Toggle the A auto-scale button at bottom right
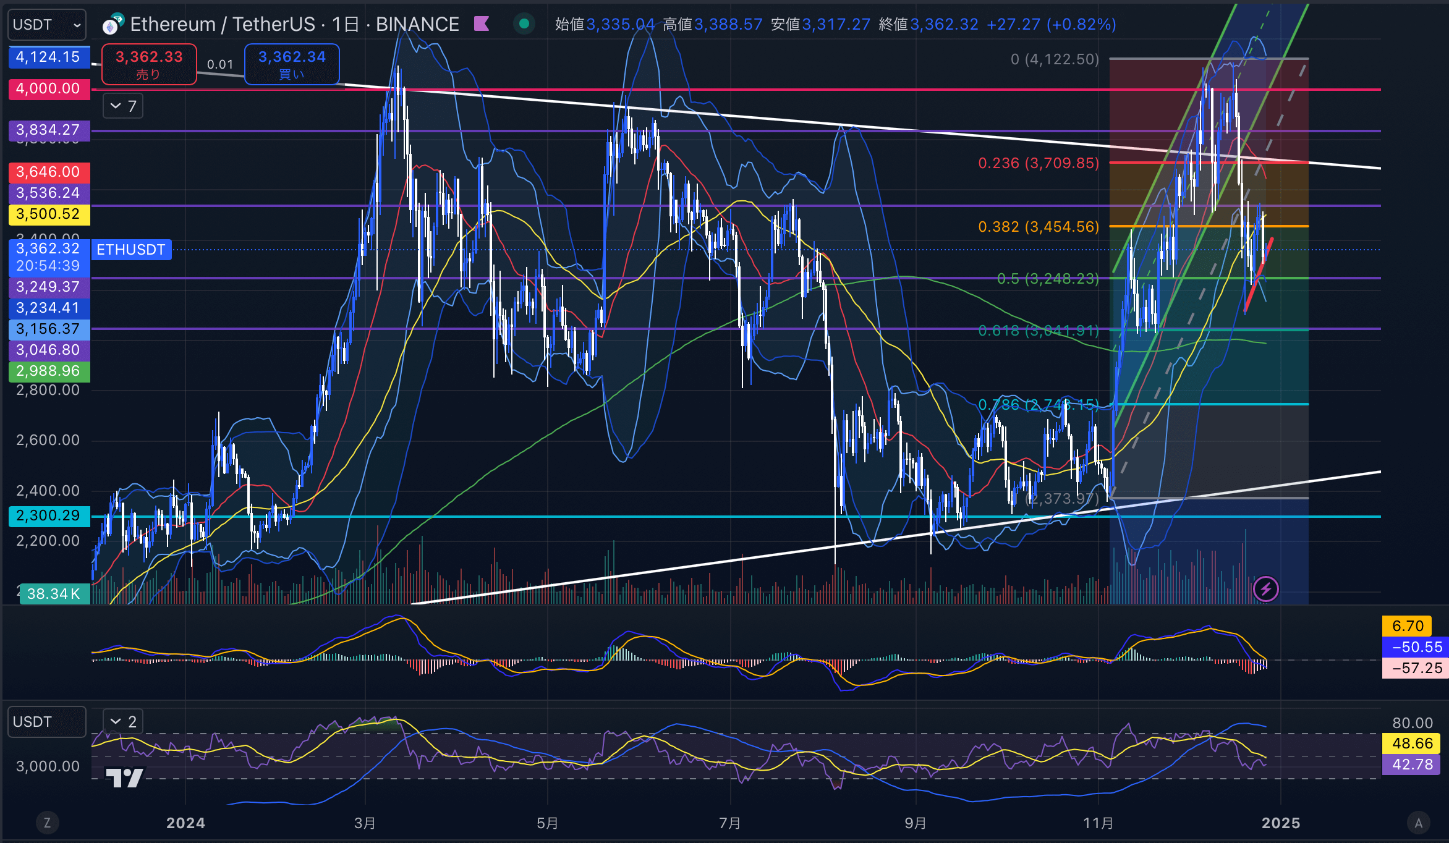This screenshot has height=843, width=1449. [1418, 823]
